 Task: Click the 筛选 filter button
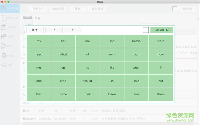click(77, 9)
